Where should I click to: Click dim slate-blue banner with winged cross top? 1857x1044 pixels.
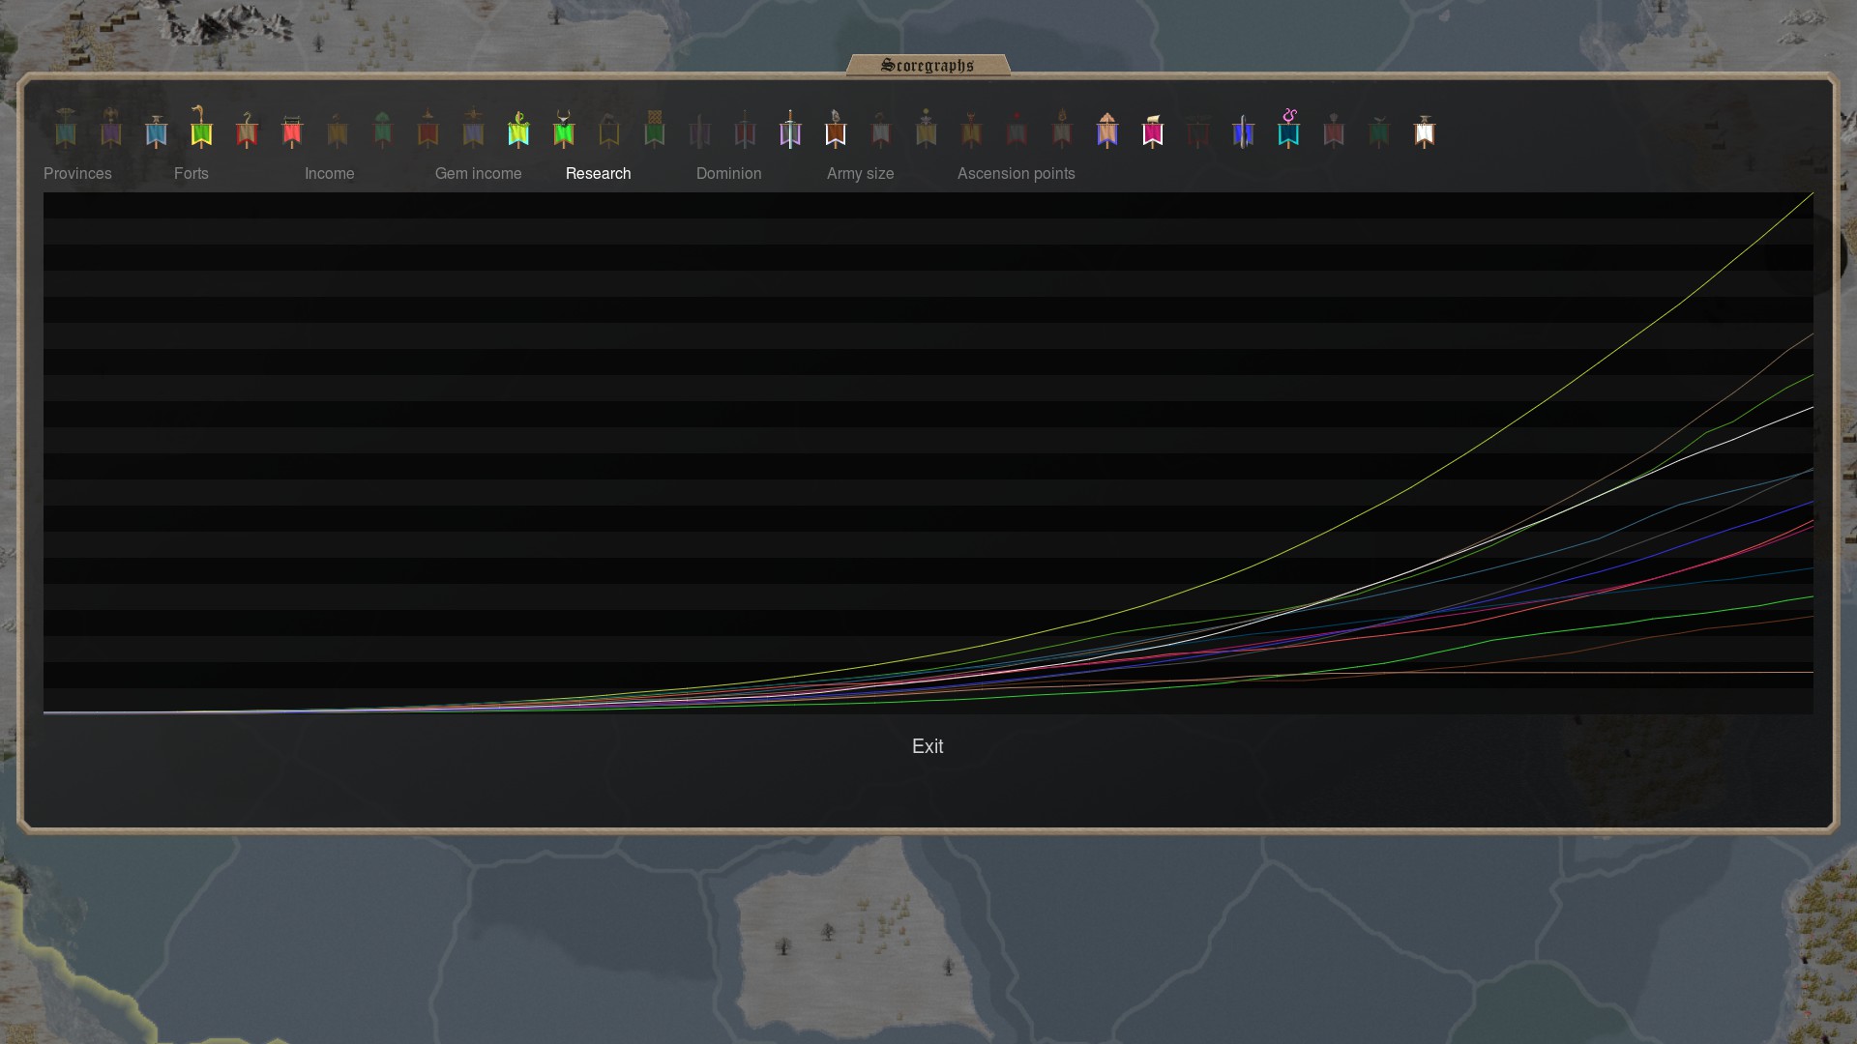[x=473, y=128]
